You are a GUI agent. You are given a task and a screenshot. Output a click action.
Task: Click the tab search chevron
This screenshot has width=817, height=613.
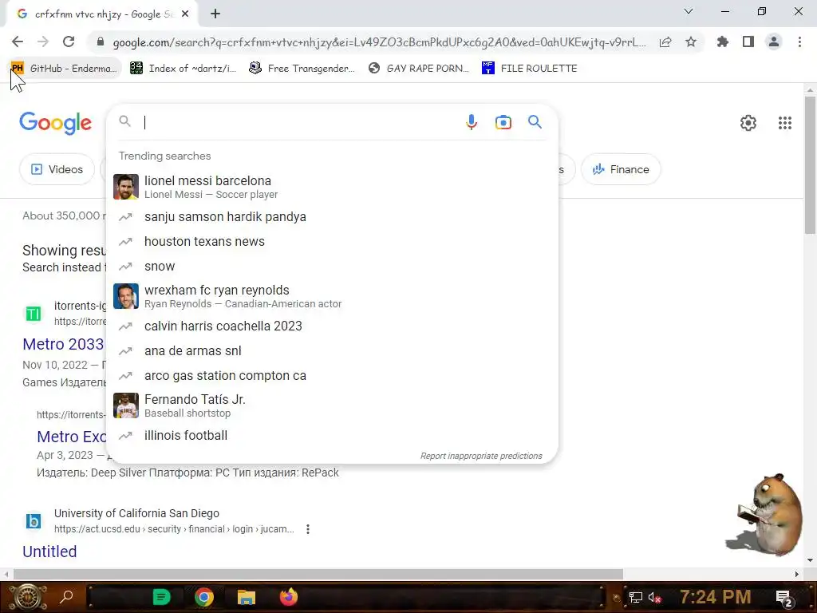point(689,11)
